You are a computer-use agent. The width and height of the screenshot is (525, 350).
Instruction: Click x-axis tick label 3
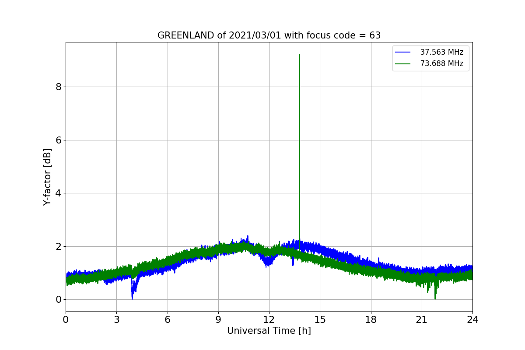[x=116, y=319]
